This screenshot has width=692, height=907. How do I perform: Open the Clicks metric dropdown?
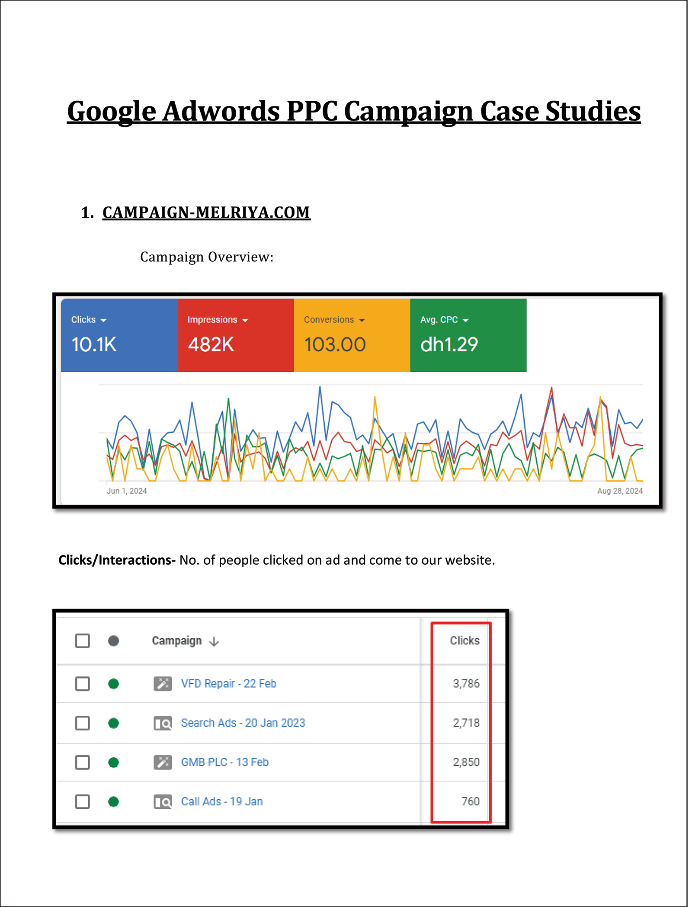coord(103,320)
